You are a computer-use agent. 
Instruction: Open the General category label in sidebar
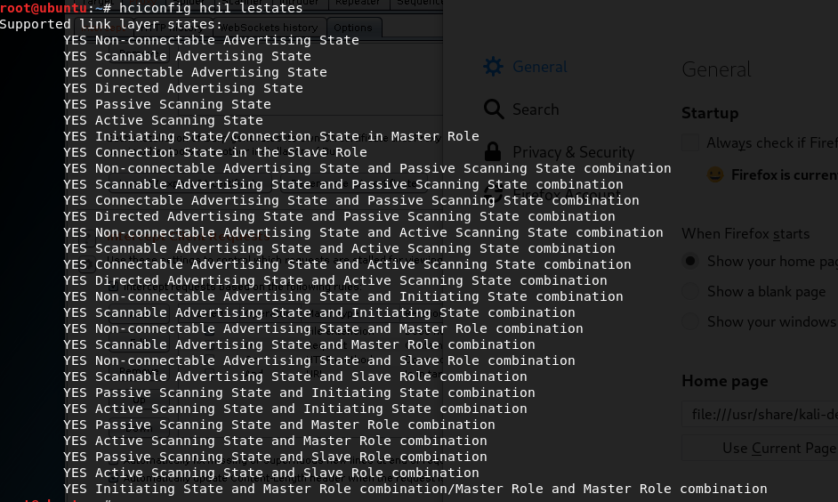pos(539,67)
